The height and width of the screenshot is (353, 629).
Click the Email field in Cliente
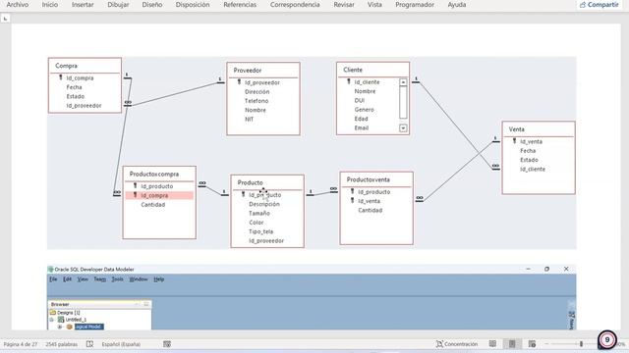(x=362, y=128)
